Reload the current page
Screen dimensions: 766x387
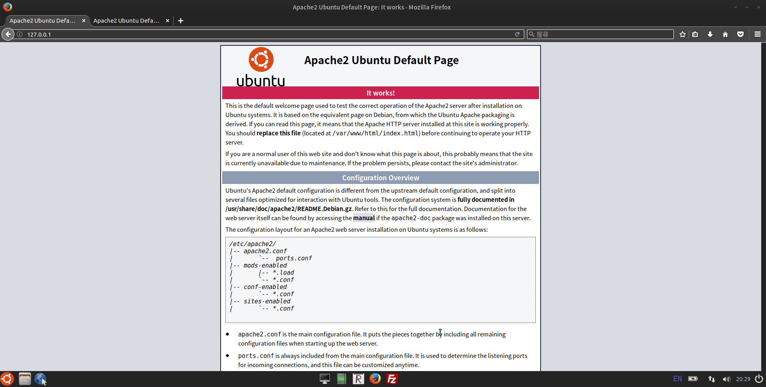tap(517, 34)
